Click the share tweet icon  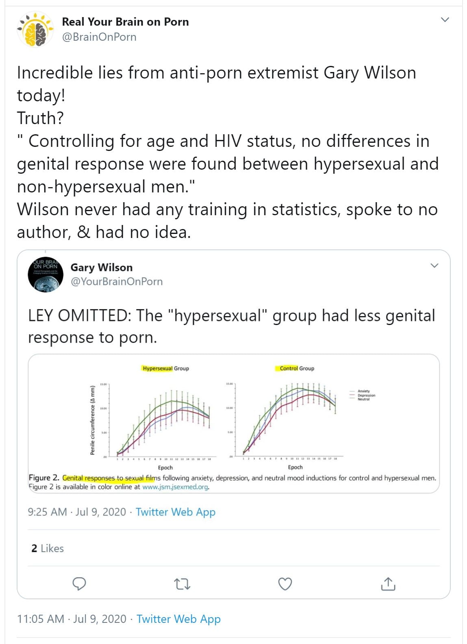(x=388, y=584)
